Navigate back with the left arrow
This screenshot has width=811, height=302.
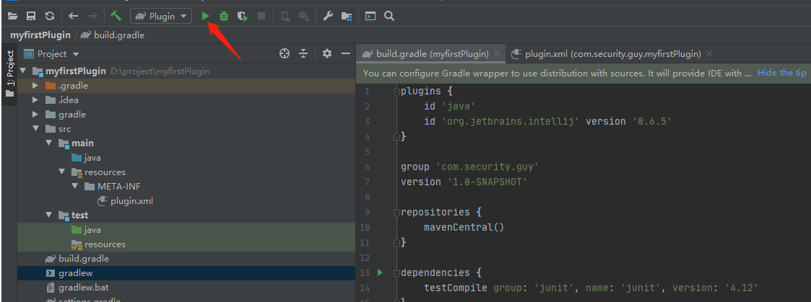pyautogui.click(x=74, y=17)
